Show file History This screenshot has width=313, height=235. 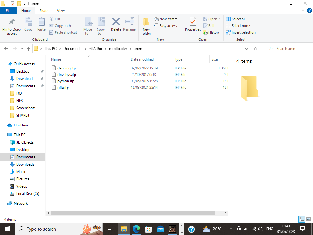pos(211,32)
